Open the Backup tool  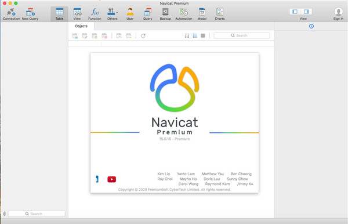point(165,14)
